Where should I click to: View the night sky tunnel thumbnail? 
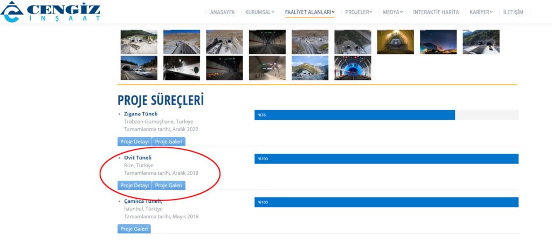[x=438, y=42]
